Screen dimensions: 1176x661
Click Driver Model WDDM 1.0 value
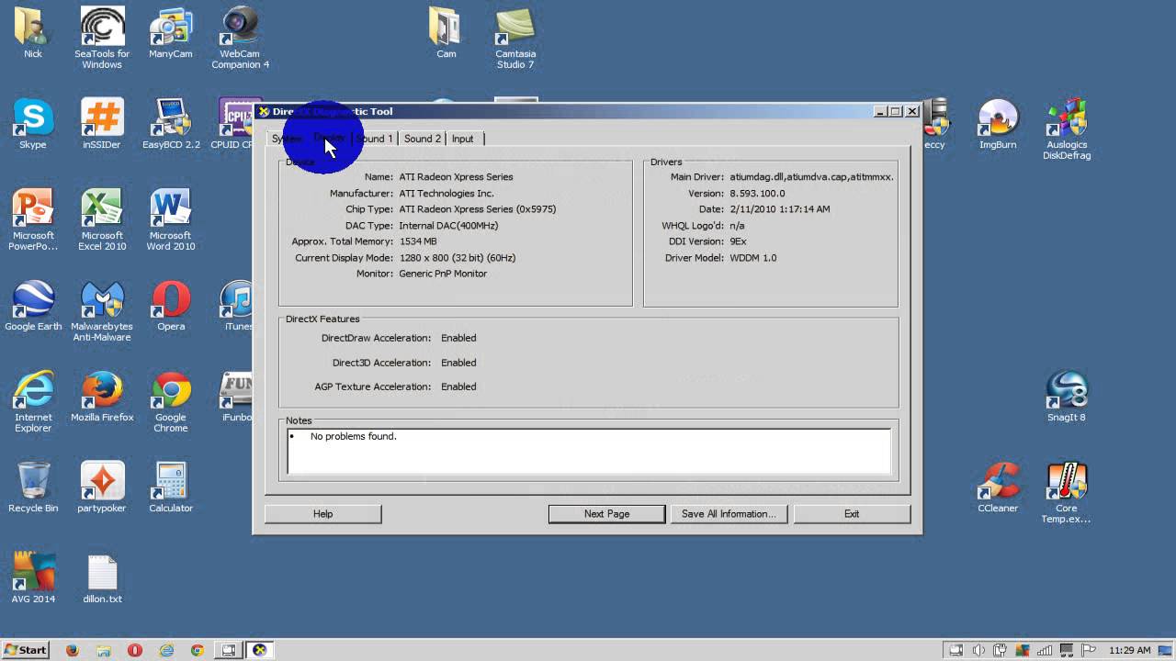753,258
